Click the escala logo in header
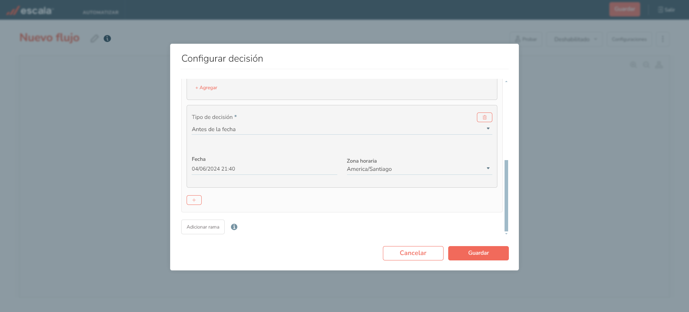This screenshot has height=312, width=689. 30,11
